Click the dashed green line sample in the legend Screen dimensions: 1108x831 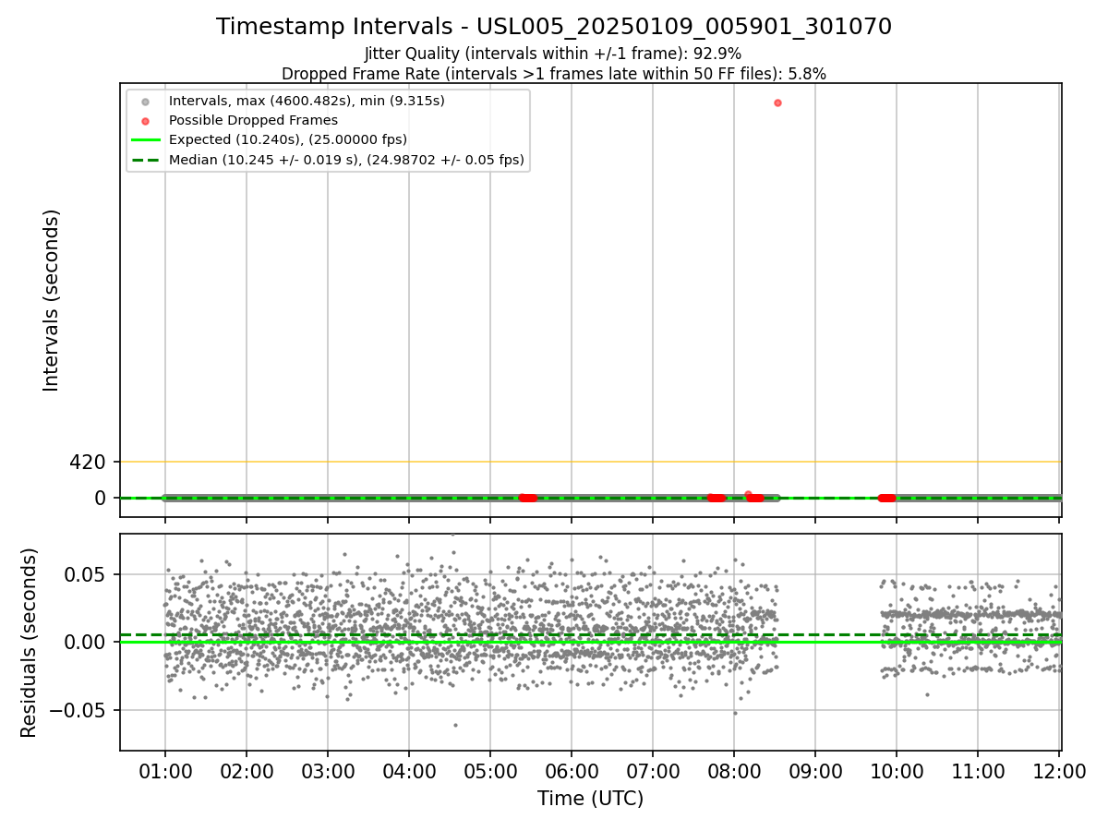coord(145,160)
